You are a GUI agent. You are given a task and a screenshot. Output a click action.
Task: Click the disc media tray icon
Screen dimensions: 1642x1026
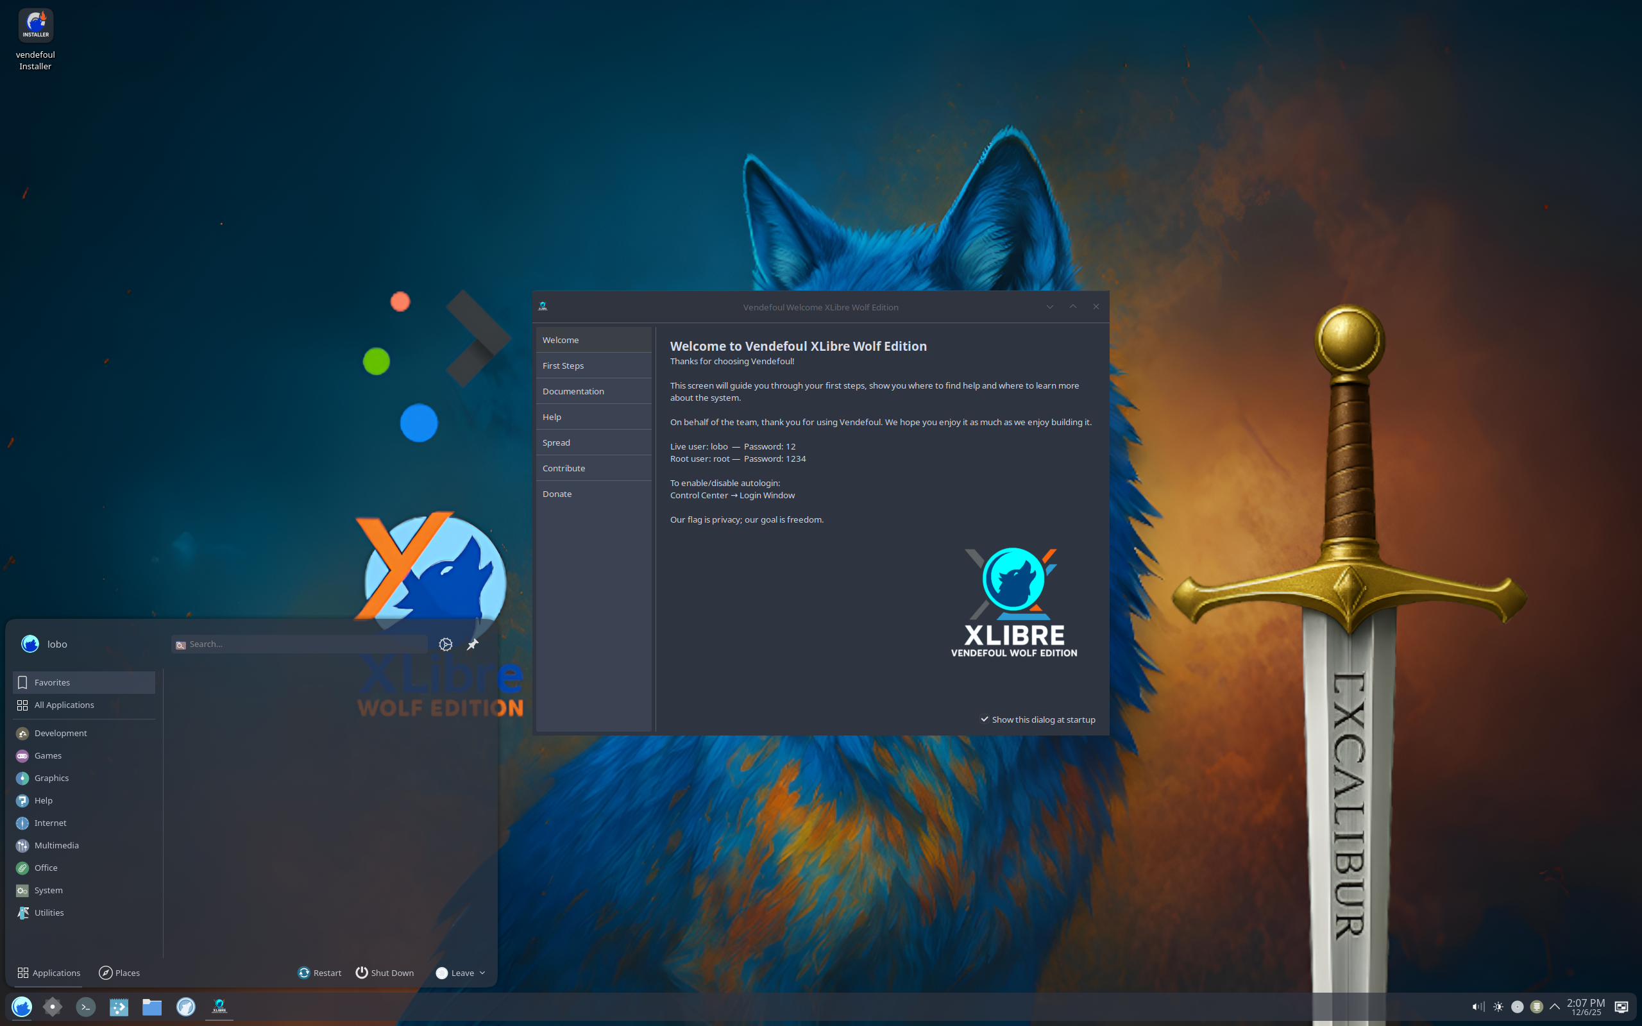click(1517, 1006)
